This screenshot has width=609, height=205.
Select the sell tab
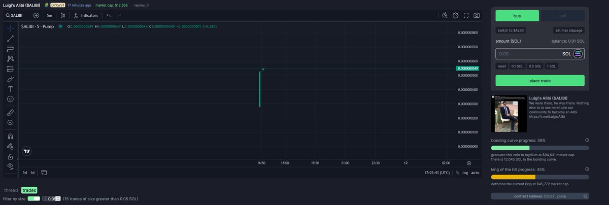tap(563, 15)
